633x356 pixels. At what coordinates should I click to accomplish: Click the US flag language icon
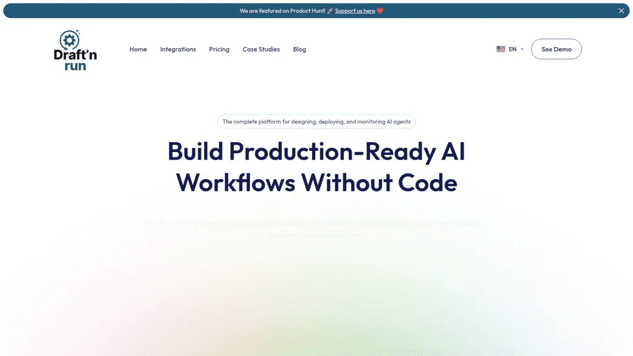point(501,49)
